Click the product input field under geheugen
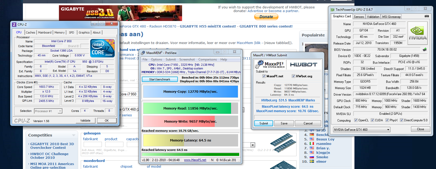This screenshot has width=436, height=169. (114, 145)
